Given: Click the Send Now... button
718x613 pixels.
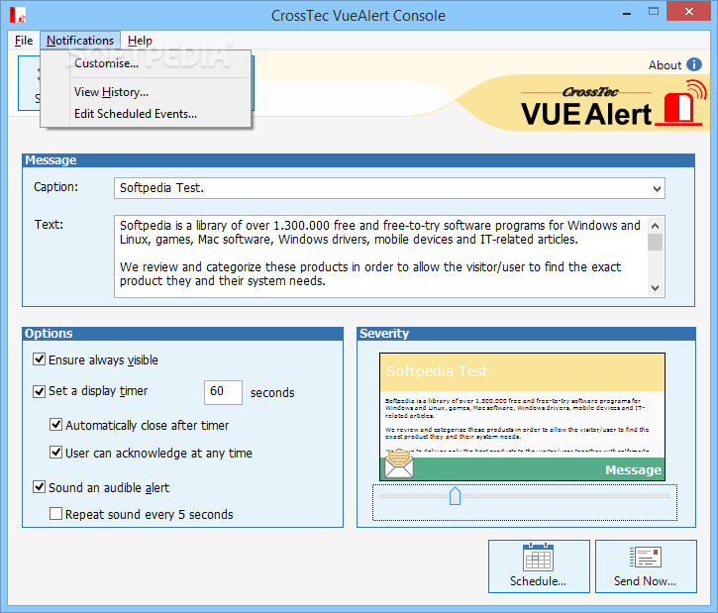Looking at the screenshot, I should [x=646, y=566].
